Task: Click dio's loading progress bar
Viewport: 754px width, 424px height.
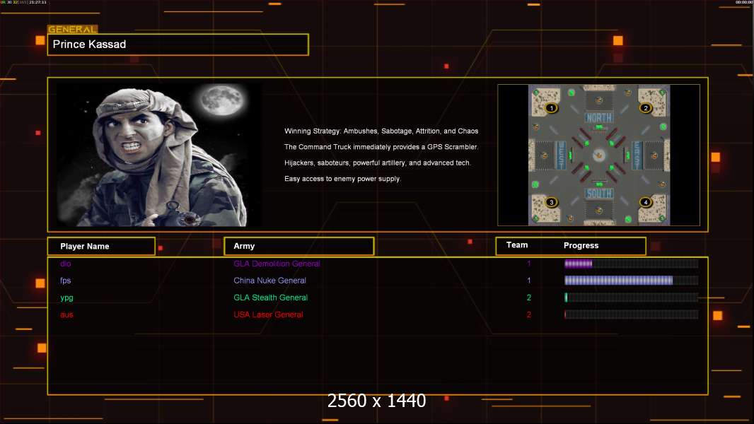Action: [x=631, y=263]
